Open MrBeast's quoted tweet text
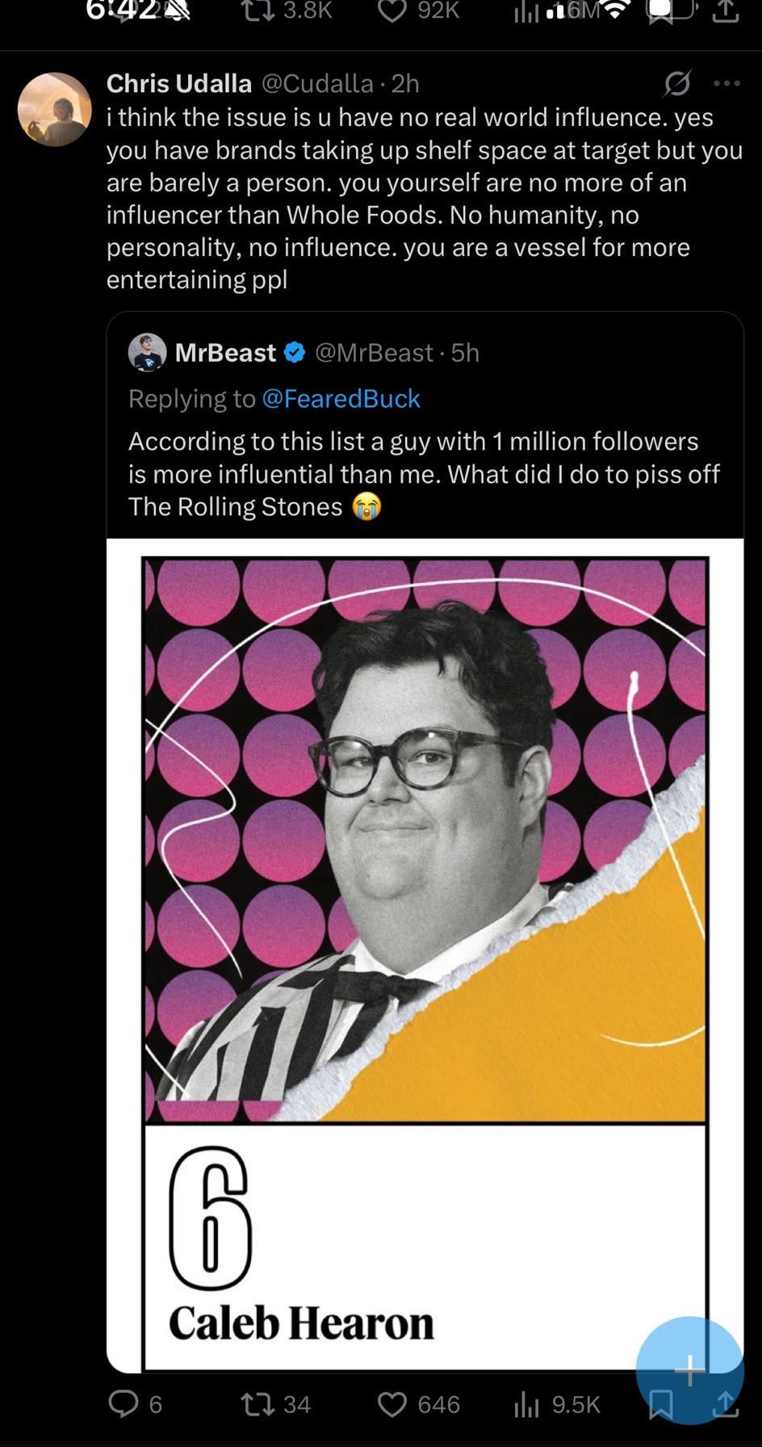The width and height of the screenshot is (762, 1447). point(423,473)
